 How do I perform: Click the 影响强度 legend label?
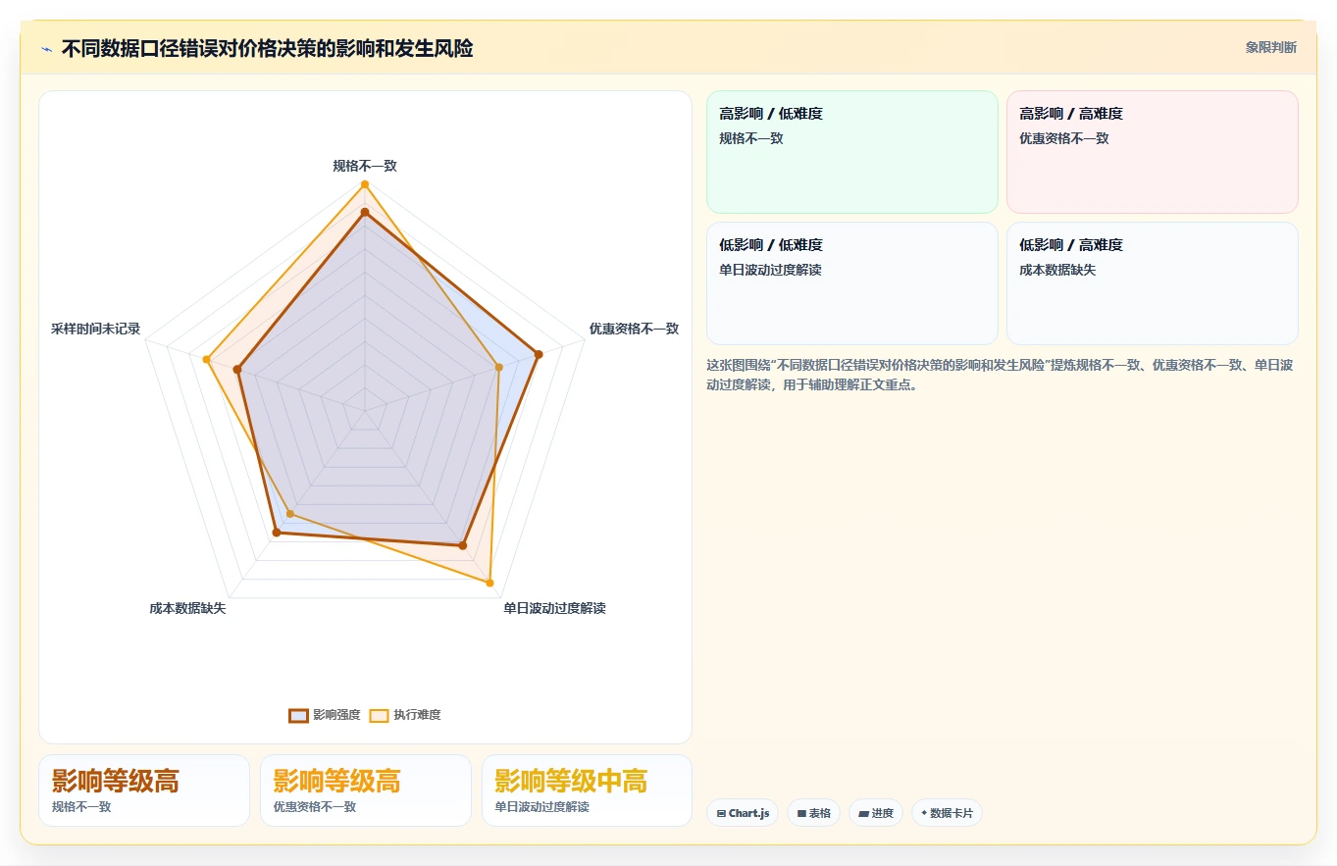336,715
